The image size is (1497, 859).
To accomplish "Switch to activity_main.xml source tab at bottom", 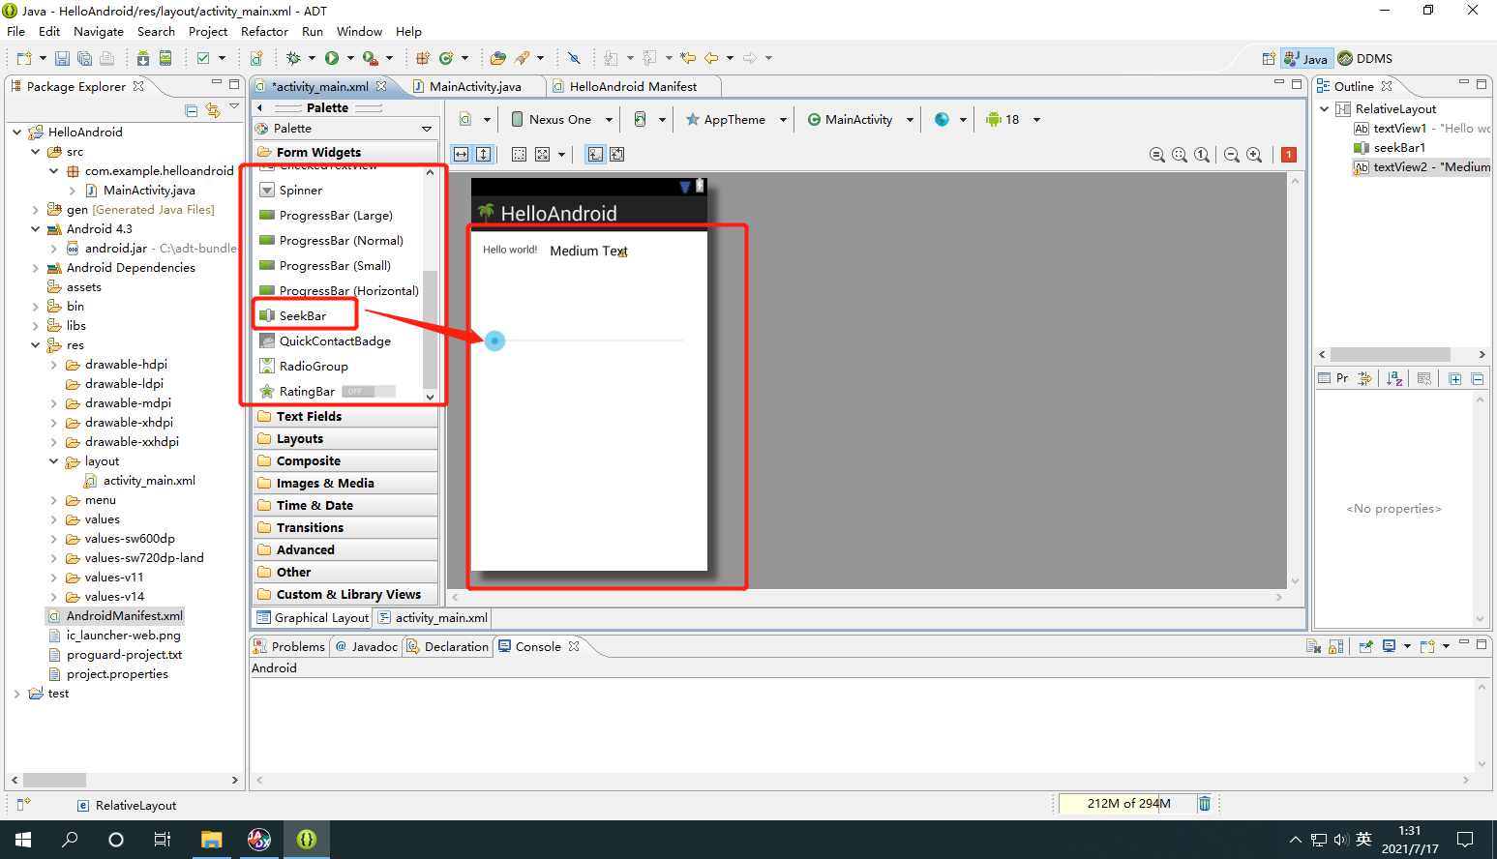I will [433, 617].
